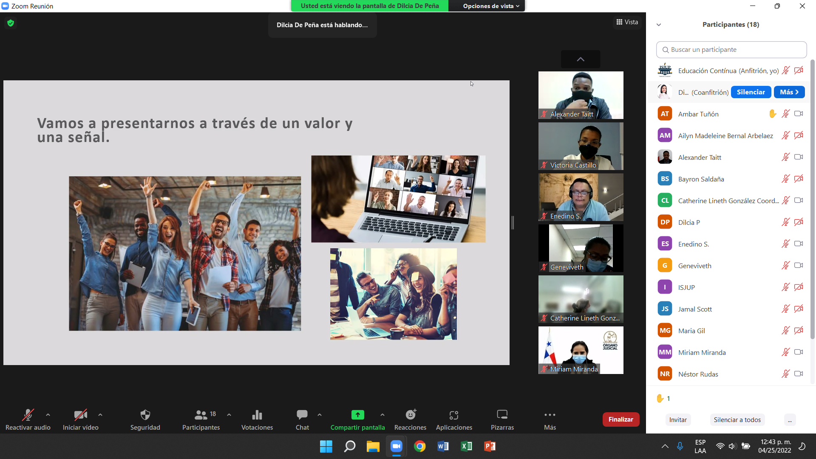Toggle microphone icon for Geneviveth in list
The height and width of the screenshot is (459, 816).
pos(785,266)
